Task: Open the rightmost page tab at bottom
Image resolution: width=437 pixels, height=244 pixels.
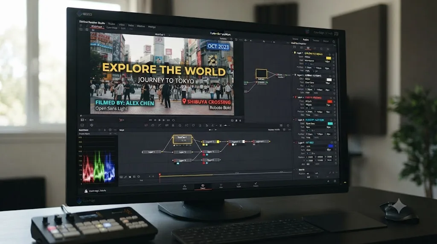Action: (x=256, y=185)
